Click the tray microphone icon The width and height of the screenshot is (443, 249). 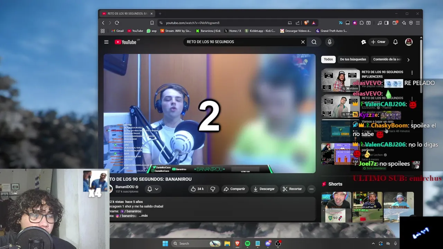point(395,243)
